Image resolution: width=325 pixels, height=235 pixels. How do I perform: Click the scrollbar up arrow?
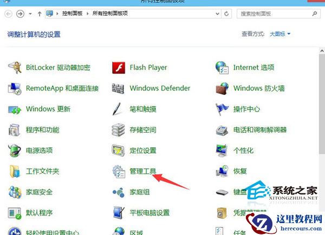[x=322, y=50]
